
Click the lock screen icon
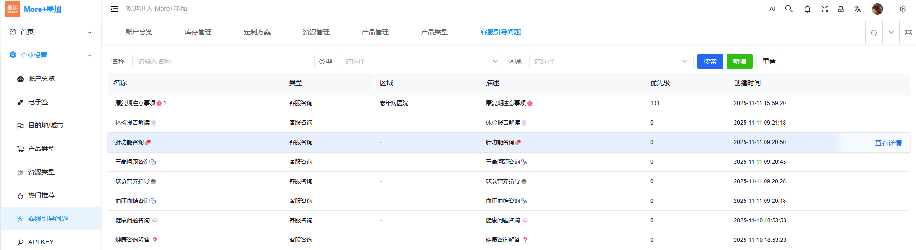point(841,9)
